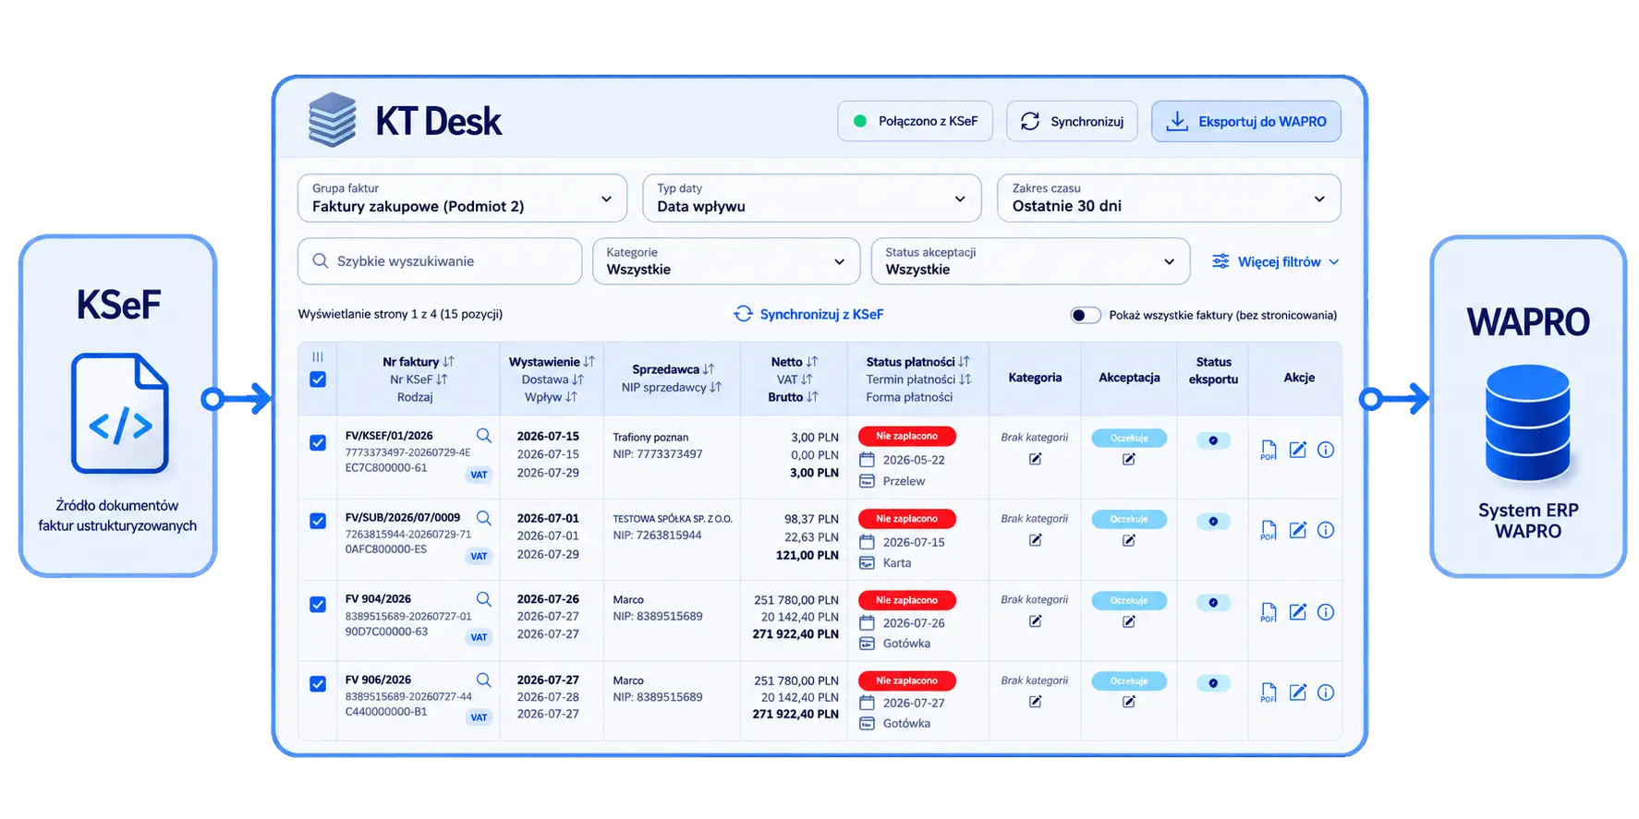Focus the Szybkie wyszukiwanie search field
This screenshot has width=1639, height=819.
pyautogui.click(x=440, y=261)
